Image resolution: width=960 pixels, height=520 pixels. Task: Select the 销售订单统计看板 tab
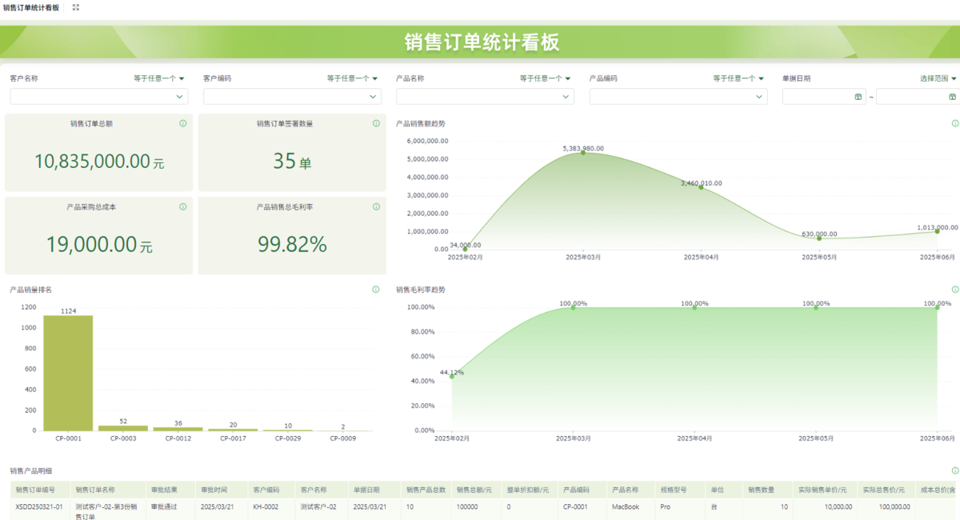[x=31, y=7]
